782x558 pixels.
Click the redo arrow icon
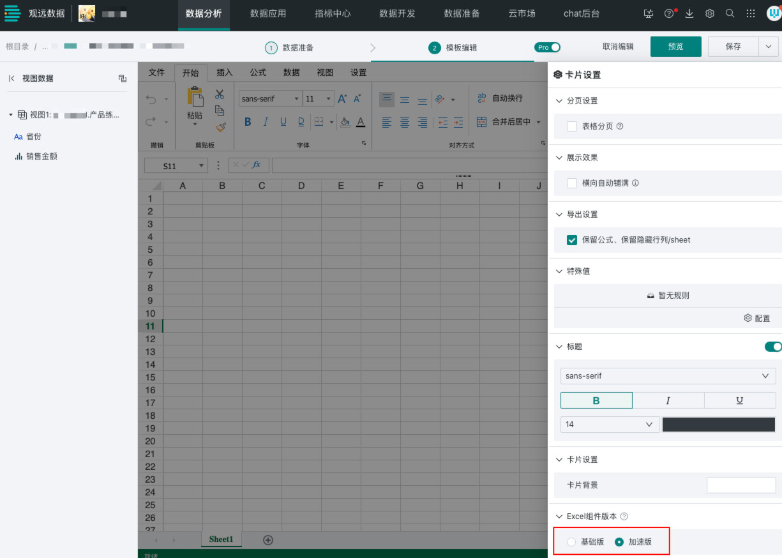(151, 121)
